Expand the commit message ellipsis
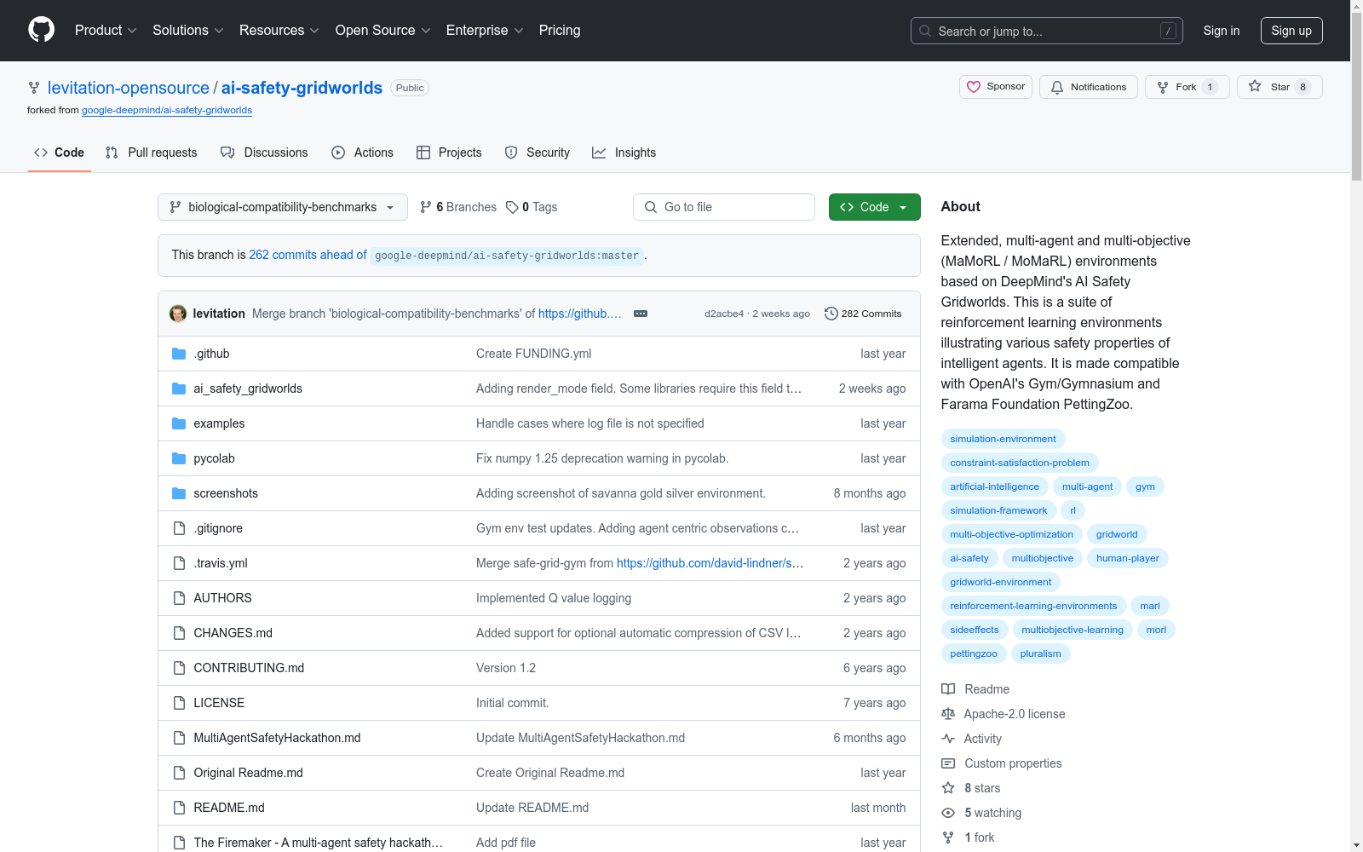The width and height of the screenshot is (1363, 852). point(641,314)
